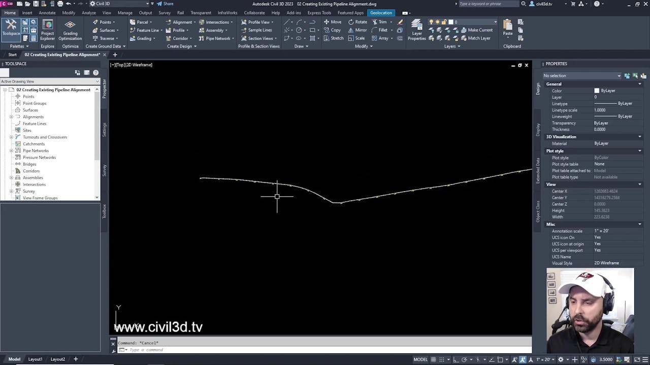This screenshot has height=365, width=650.
Task: Open Grading Optimization tool
Action: tap(70, 28)
